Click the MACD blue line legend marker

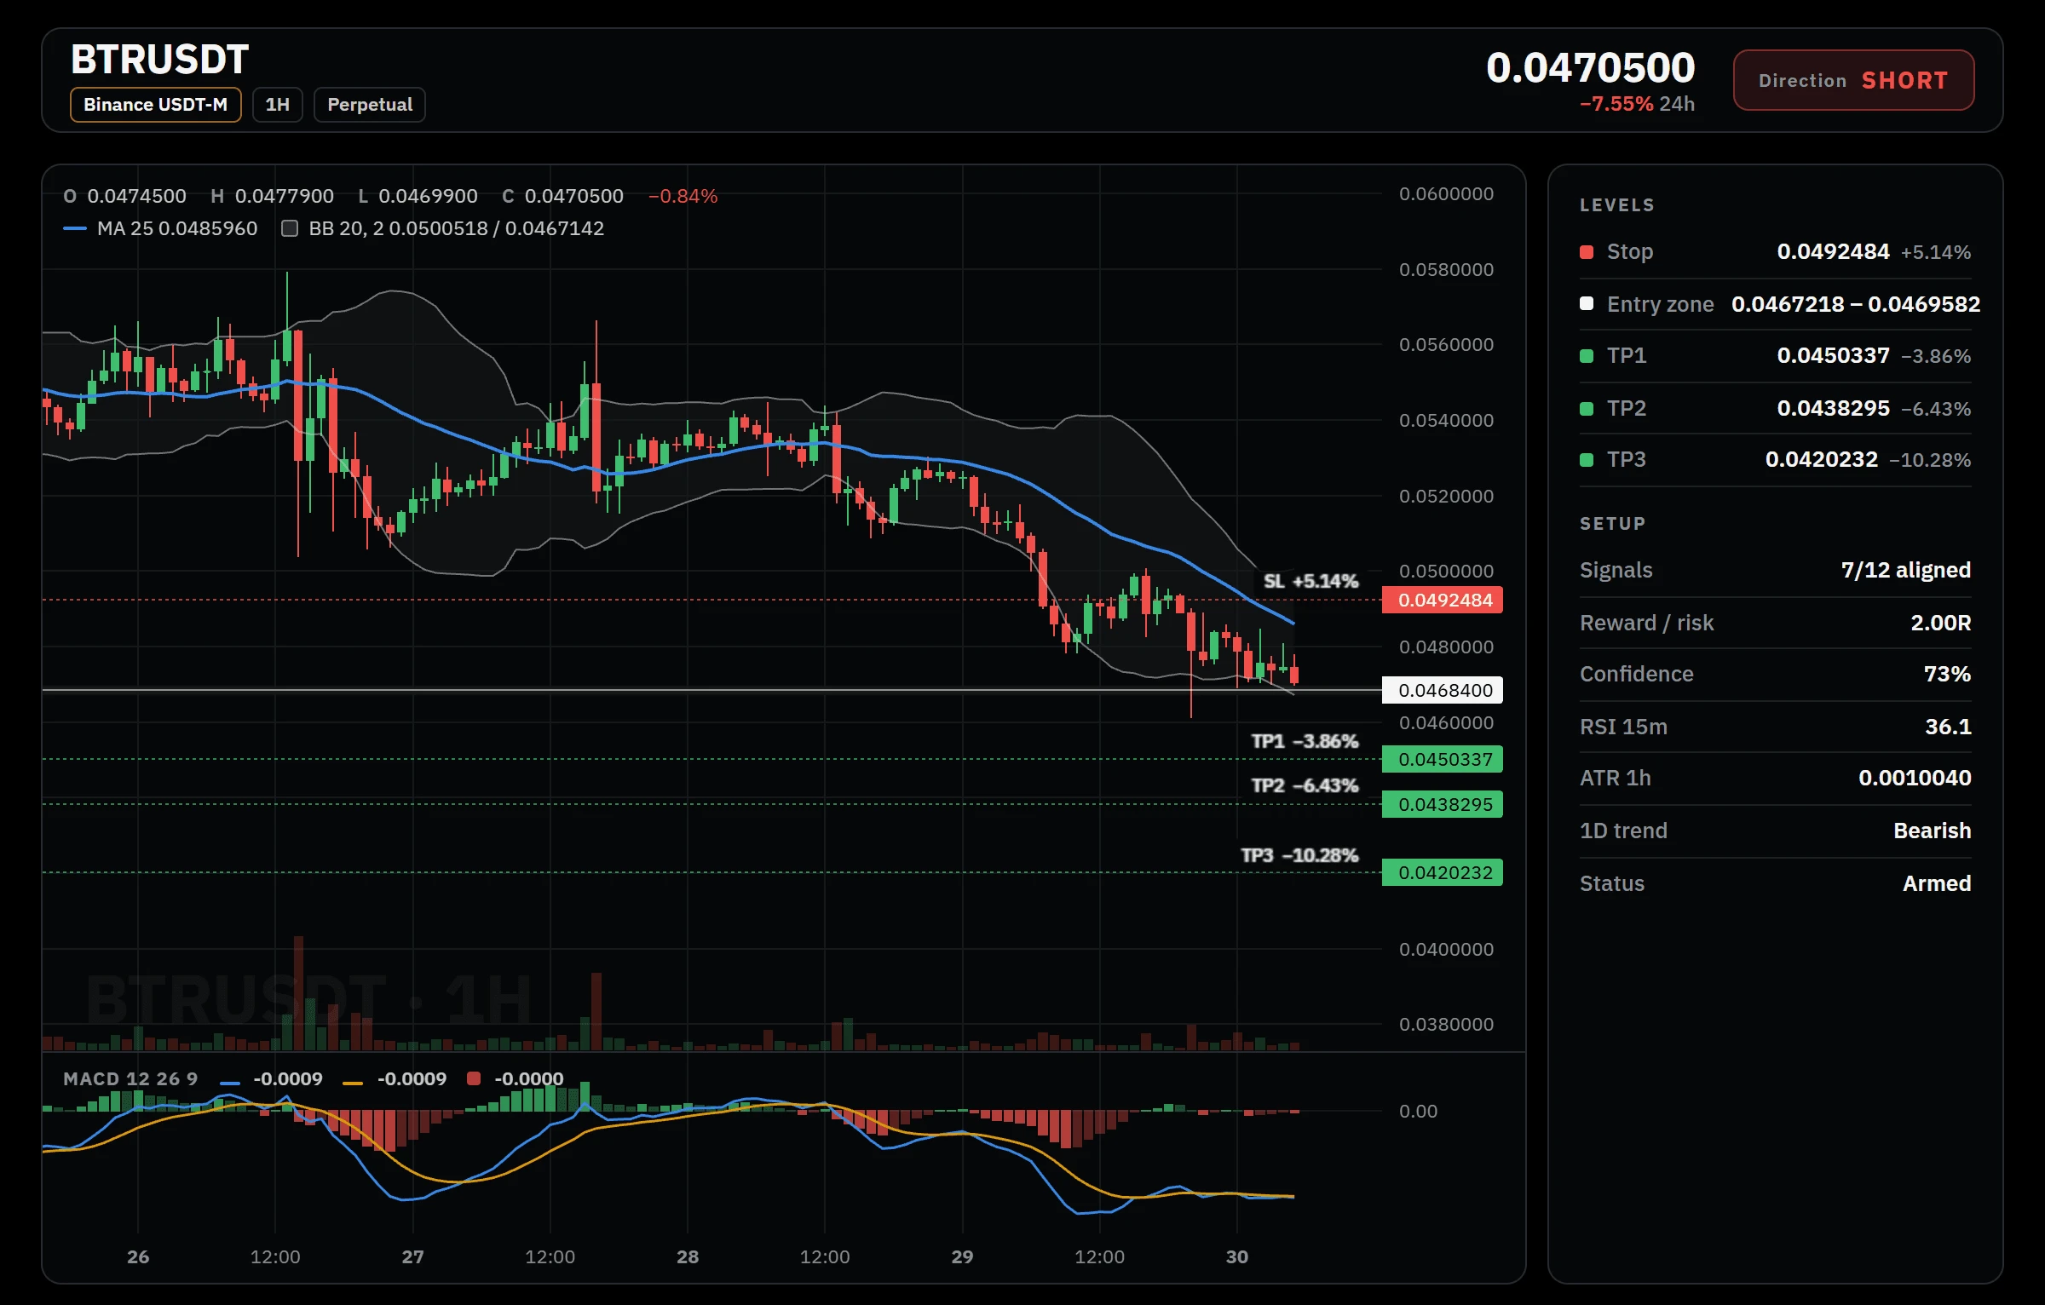pyautogui.click(x=230, y=1082)
